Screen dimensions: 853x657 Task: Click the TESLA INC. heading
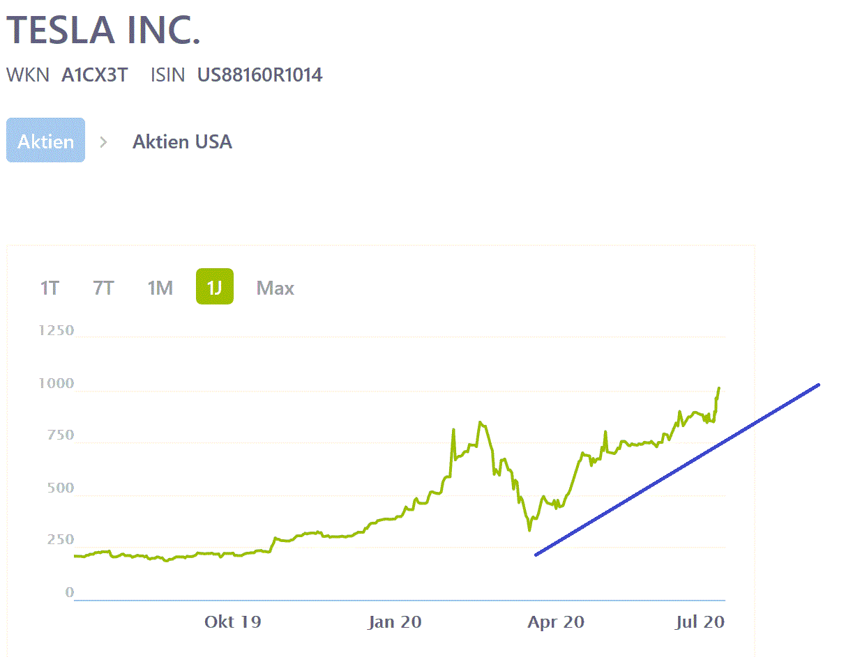tap(103, 31)
